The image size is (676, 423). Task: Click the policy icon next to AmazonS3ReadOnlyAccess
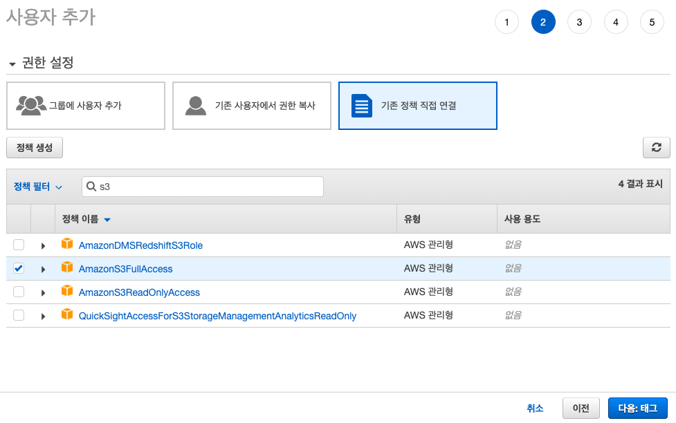coord(67,292)
